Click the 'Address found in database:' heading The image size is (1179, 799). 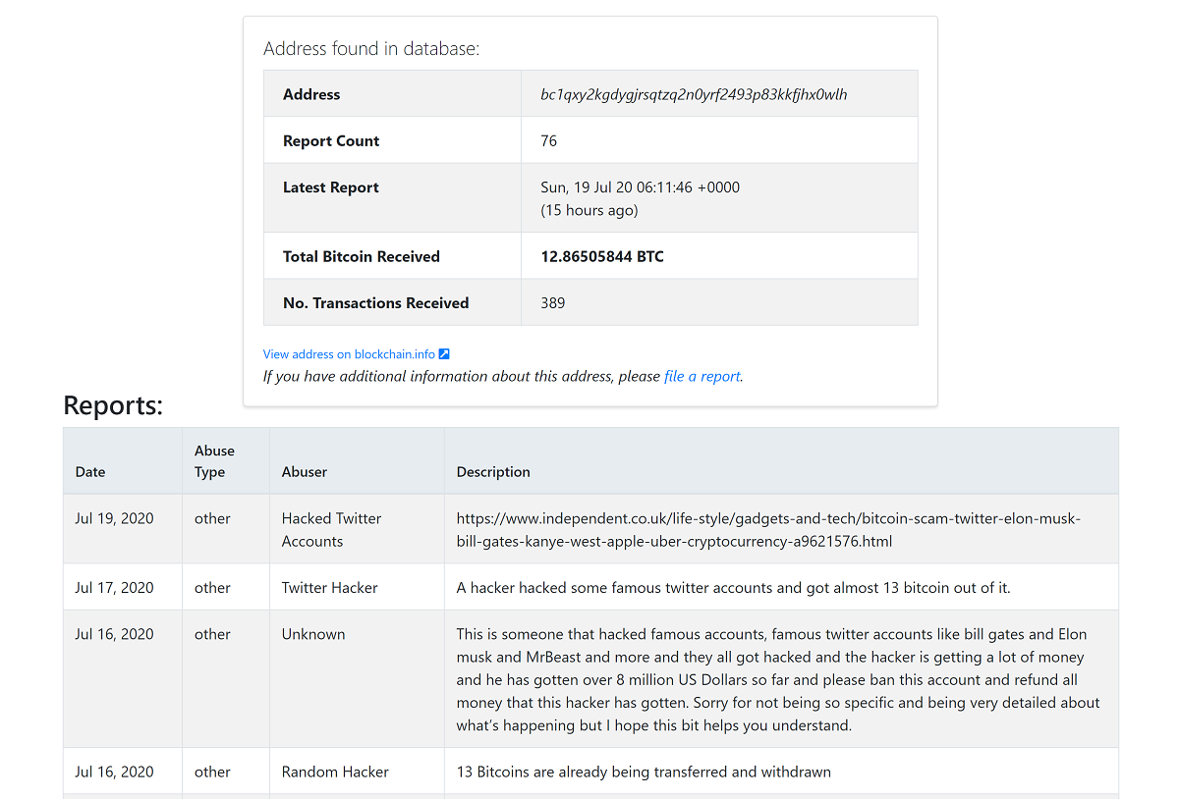(371, 48)
